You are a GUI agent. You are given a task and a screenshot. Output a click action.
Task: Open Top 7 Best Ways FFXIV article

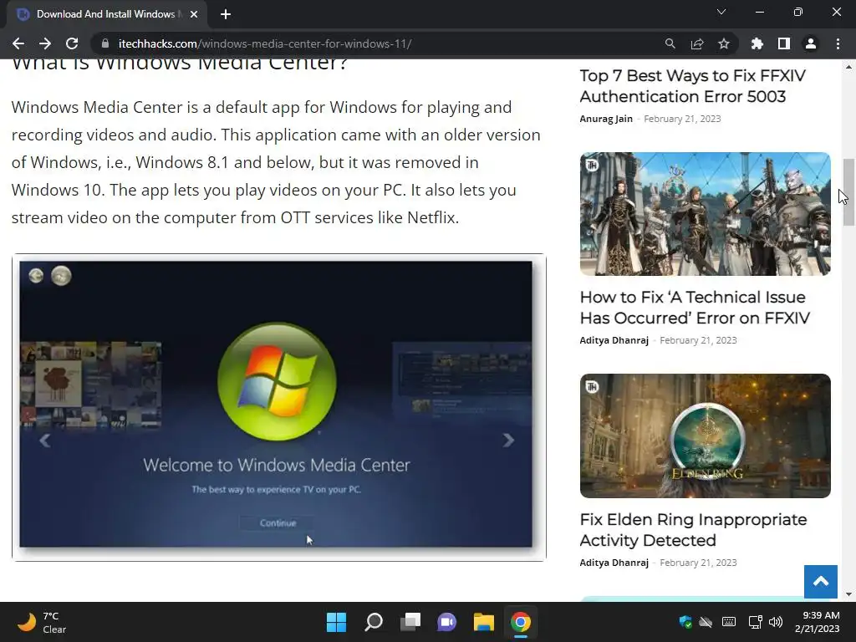(693, 86)
